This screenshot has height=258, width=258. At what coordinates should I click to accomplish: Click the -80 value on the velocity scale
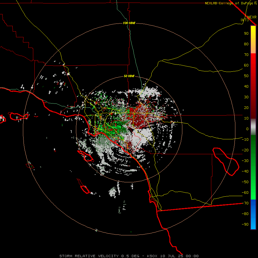(245, 214)
